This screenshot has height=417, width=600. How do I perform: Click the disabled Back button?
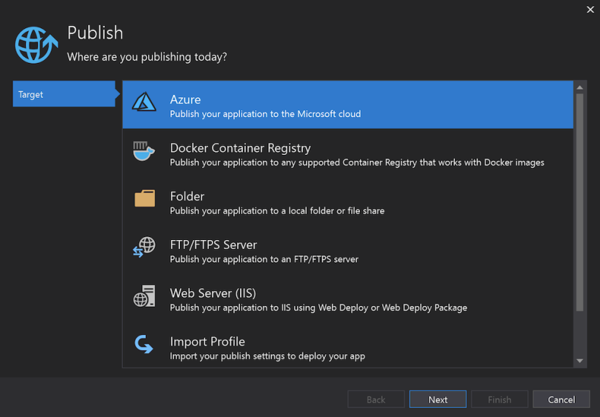coord(376,399)
